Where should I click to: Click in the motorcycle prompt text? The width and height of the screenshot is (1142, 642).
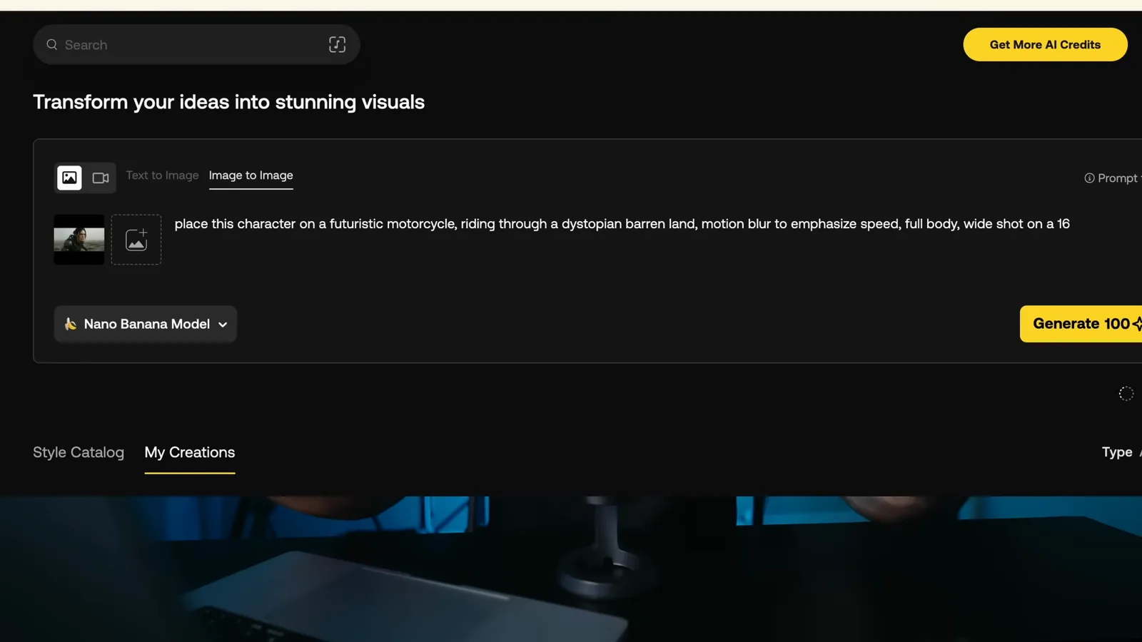pyautogui.click(x=622, y=224)
